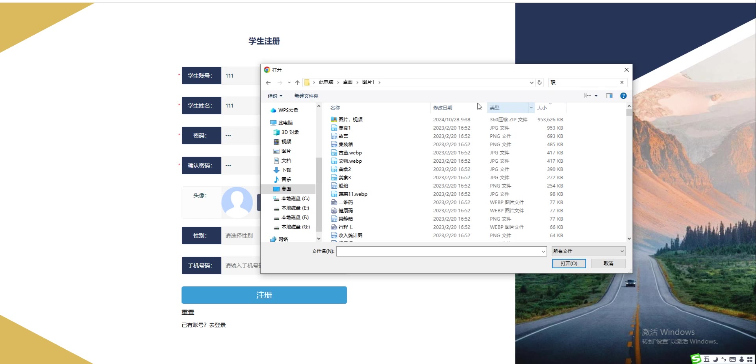Click the 视频 film icon in the sidebar
Image resolution: width=756 pixels, height=364 pixels.
pyautogui.click(x=276, y=142)
